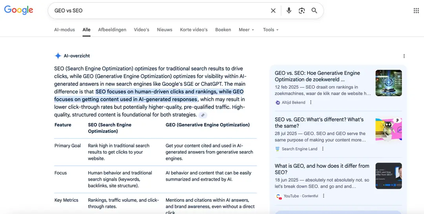This screenshot has width=424, height=214.
Task: Start voice search with microphone icon
Action: pyautogui.click(x=289, y=11)
